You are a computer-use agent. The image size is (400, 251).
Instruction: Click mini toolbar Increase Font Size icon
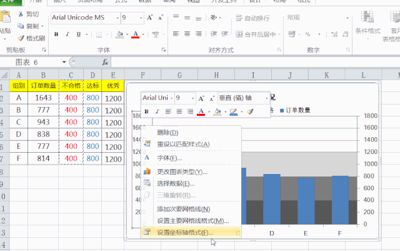pos(201,98)
